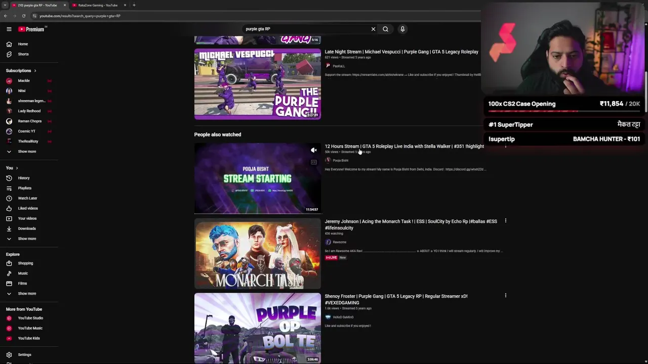Switch to purple gta RP YouTube tab
This screenshot has width=648, height=364.
coord(37,5)
